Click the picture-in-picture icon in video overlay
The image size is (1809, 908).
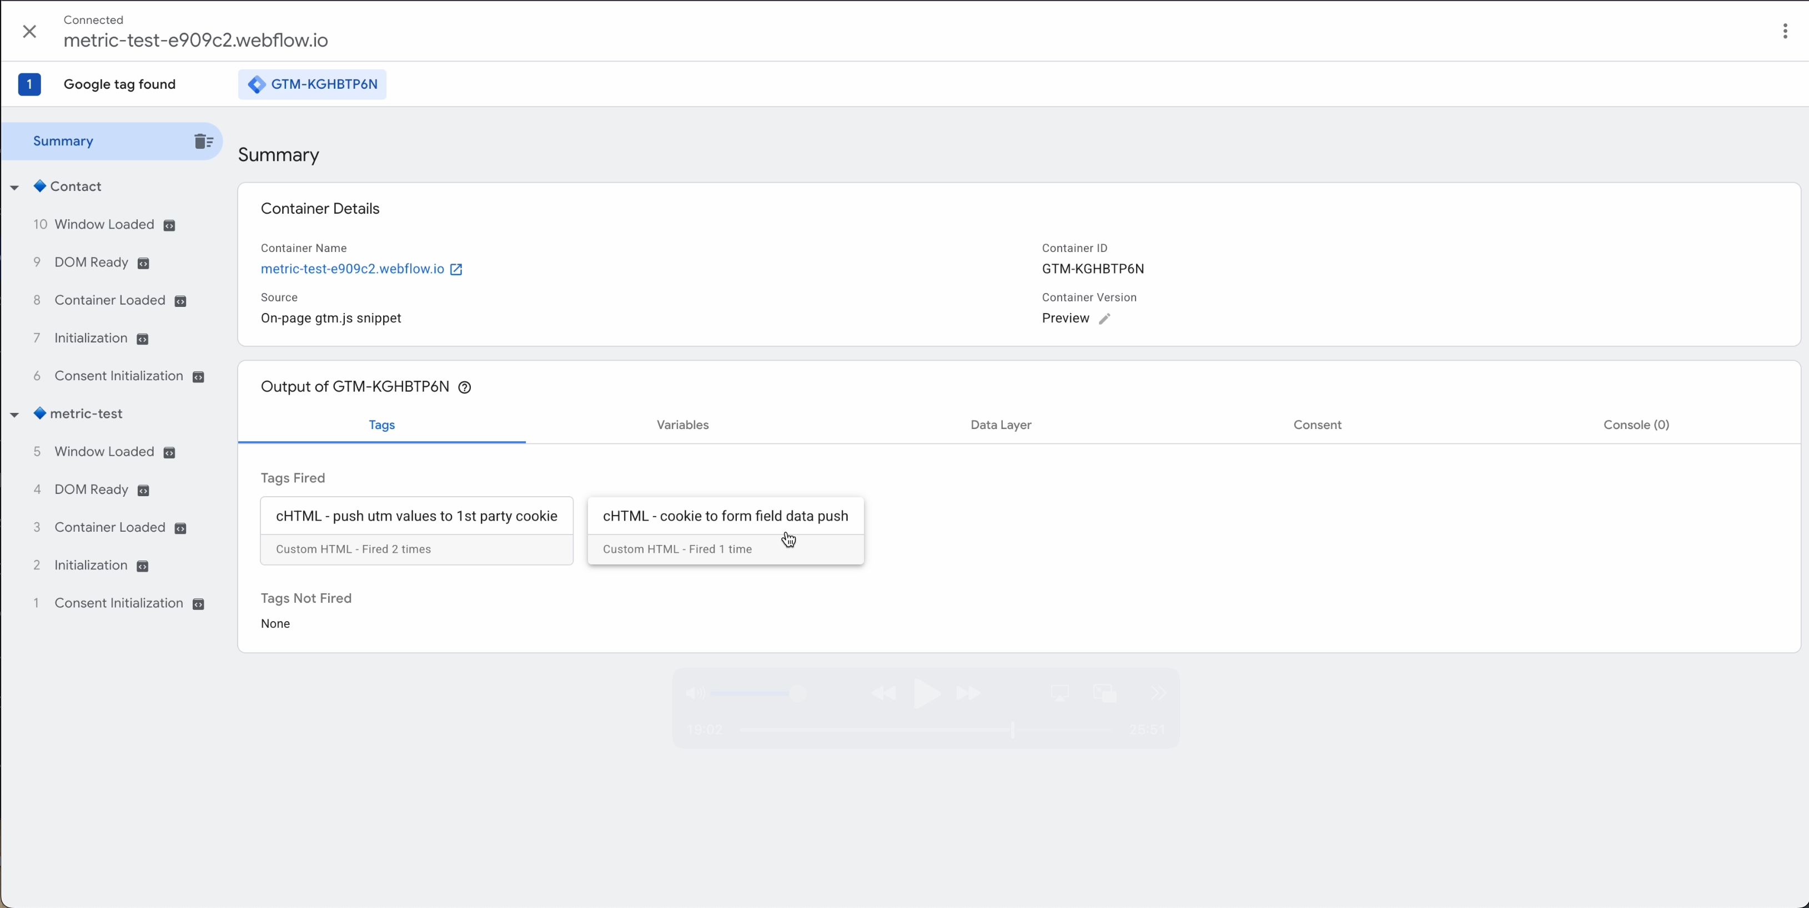point(1104,694)
